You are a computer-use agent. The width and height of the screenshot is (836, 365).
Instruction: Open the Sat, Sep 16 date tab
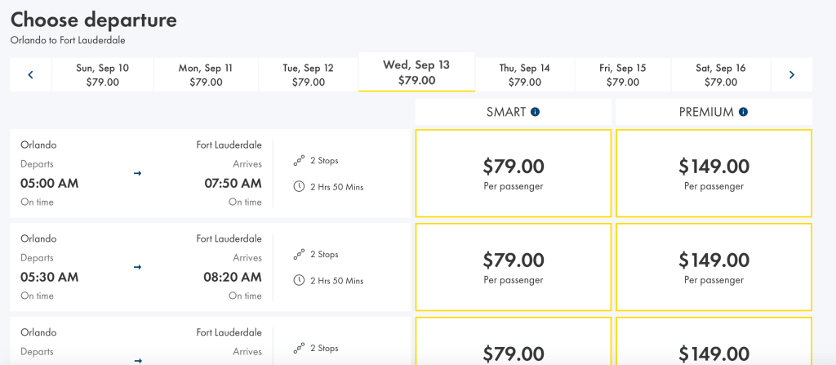click(721, 75)
